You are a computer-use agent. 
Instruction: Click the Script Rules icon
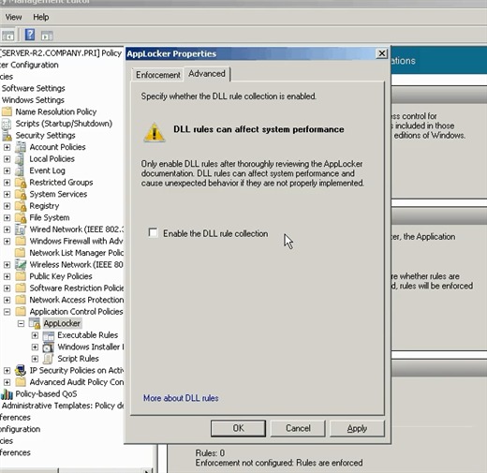point(48,359)
